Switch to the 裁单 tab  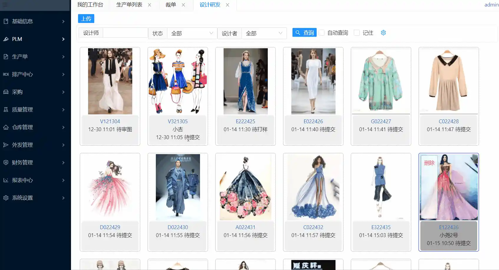[x=171, y=5]
